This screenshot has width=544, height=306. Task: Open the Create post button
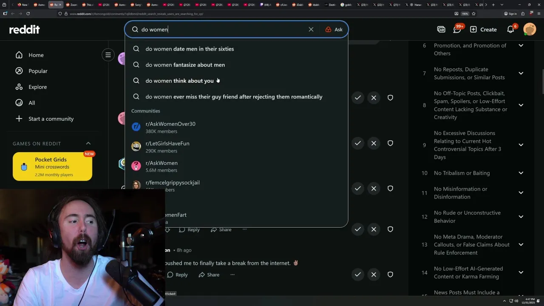(483, 29)
